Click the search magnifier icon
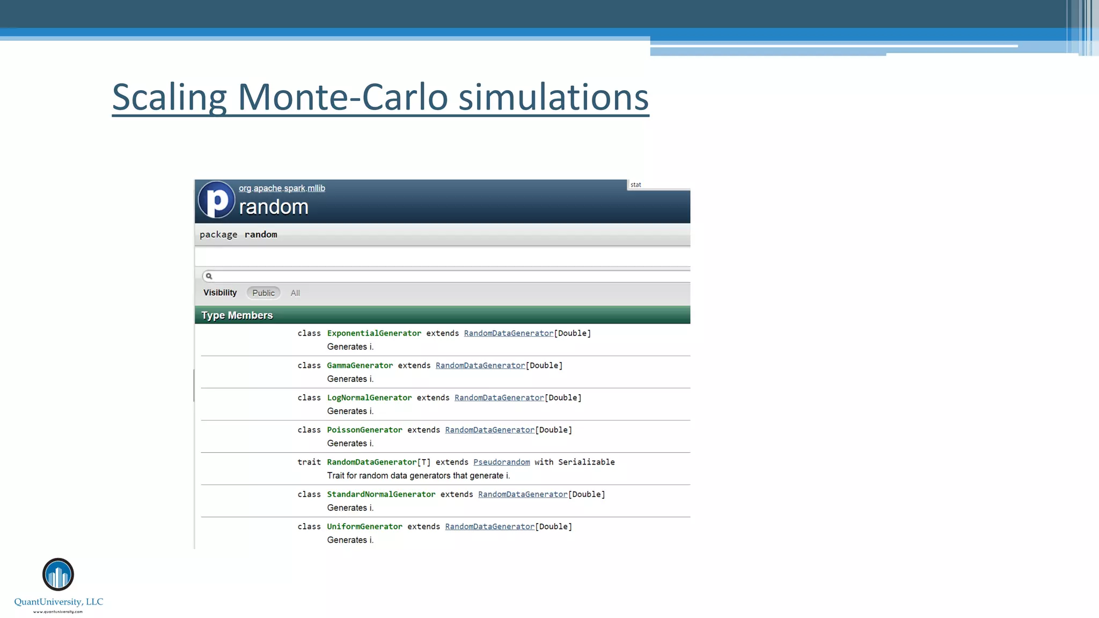Screen dimensions: 1099x618 tap(209, 276)
